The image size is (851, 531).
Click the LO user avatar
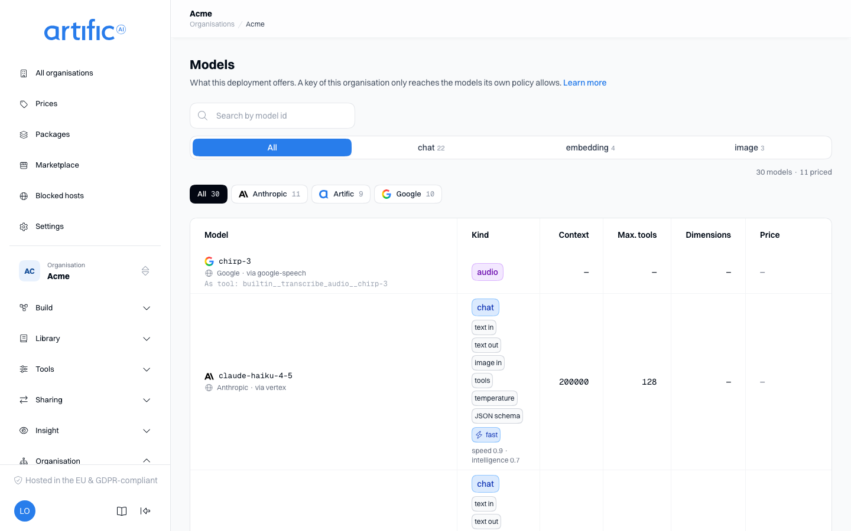click(x=25, y=511)
